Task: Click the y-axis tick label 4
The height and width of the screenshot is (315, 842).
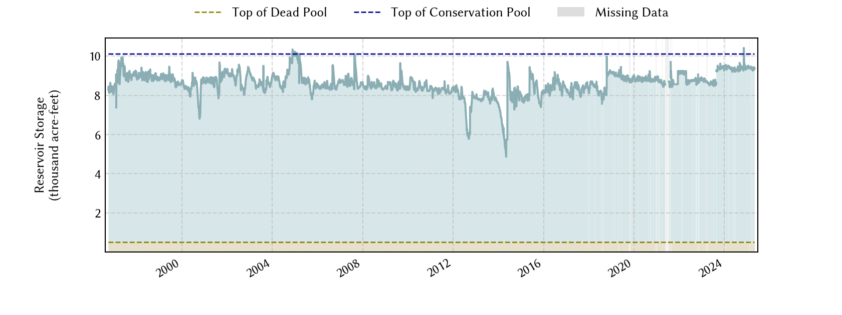Action: (x=98, y=174)
